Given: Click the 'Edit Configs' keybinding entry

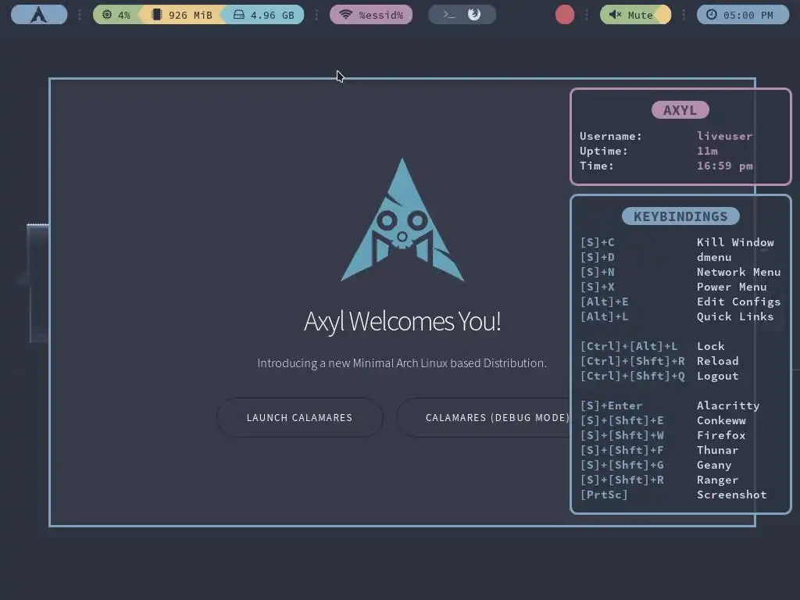Looking at the screenshot, I should (739, 302).
